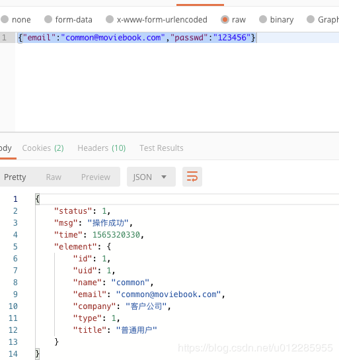Switch to the Cookies (2) tab
This screenshot has height=360, width=339.
coord(43,148)
